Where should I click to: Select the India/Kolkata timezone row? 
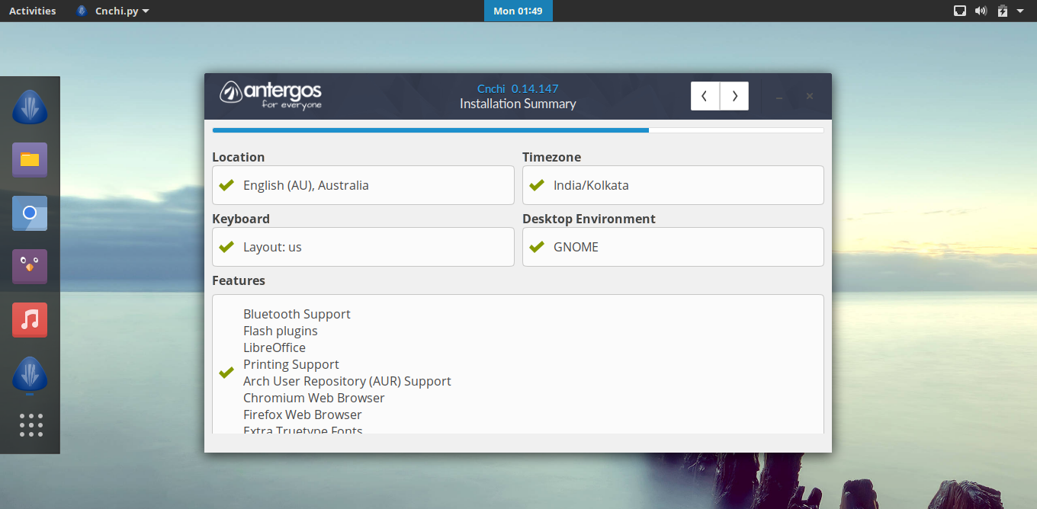[x=673, y=185]
